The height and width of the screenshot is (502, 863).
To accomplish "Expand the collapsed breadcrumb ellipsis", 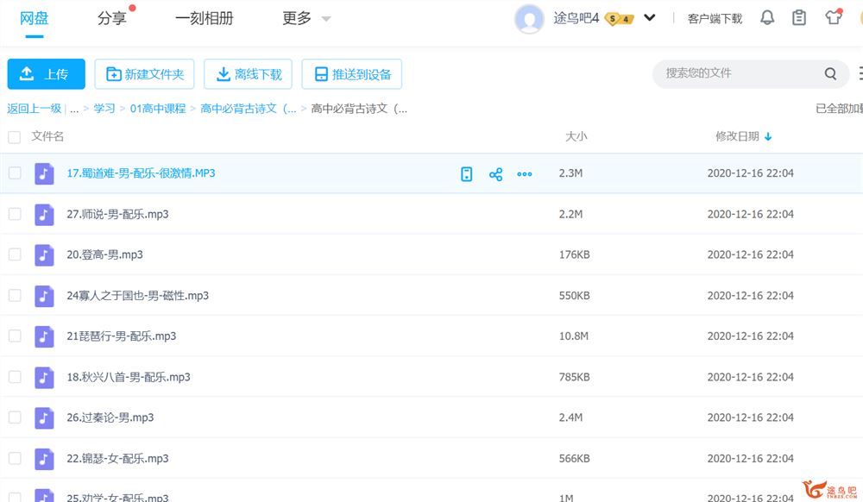I will pyautogui.click(x=74, y=109).
